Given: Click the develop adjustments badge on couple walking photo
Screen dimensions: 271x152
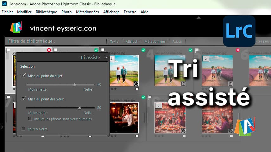Looking at the screenshot, I should tap(135, 83).
